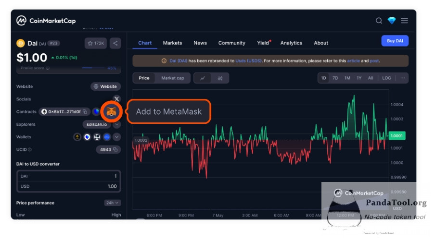This screenshot has width=435, height=241.
Task: Click the Profile score progress bar
Action: coord(93,68)
